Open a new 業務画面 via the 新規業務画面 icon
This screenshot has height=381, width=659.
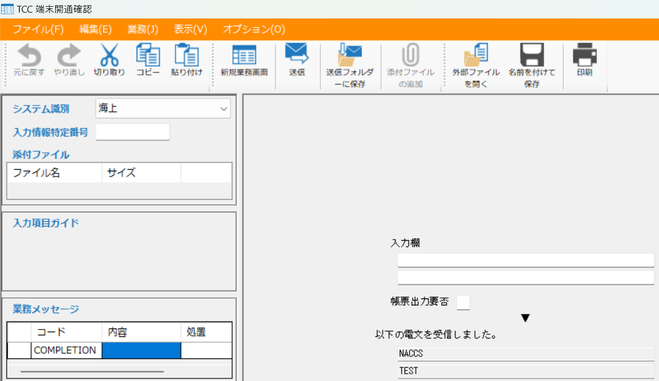(x=243, y=62)
